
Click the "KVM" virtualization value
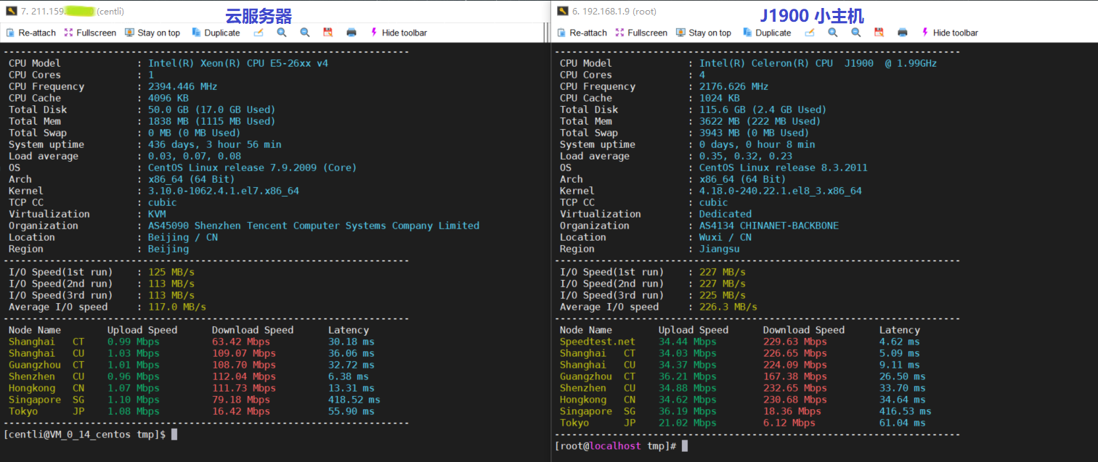157,214
